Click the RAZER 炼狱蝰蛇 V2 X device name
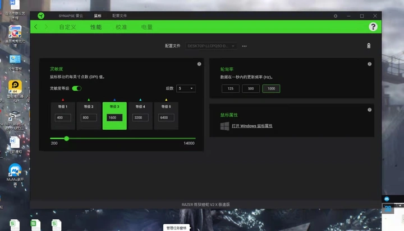Image resolution: width=404 pixels, height=231 pixels. (x=205, y=205)
